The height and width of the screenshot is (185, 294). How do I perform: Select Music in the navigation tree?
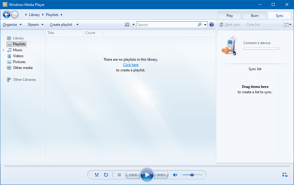(17, 50)
